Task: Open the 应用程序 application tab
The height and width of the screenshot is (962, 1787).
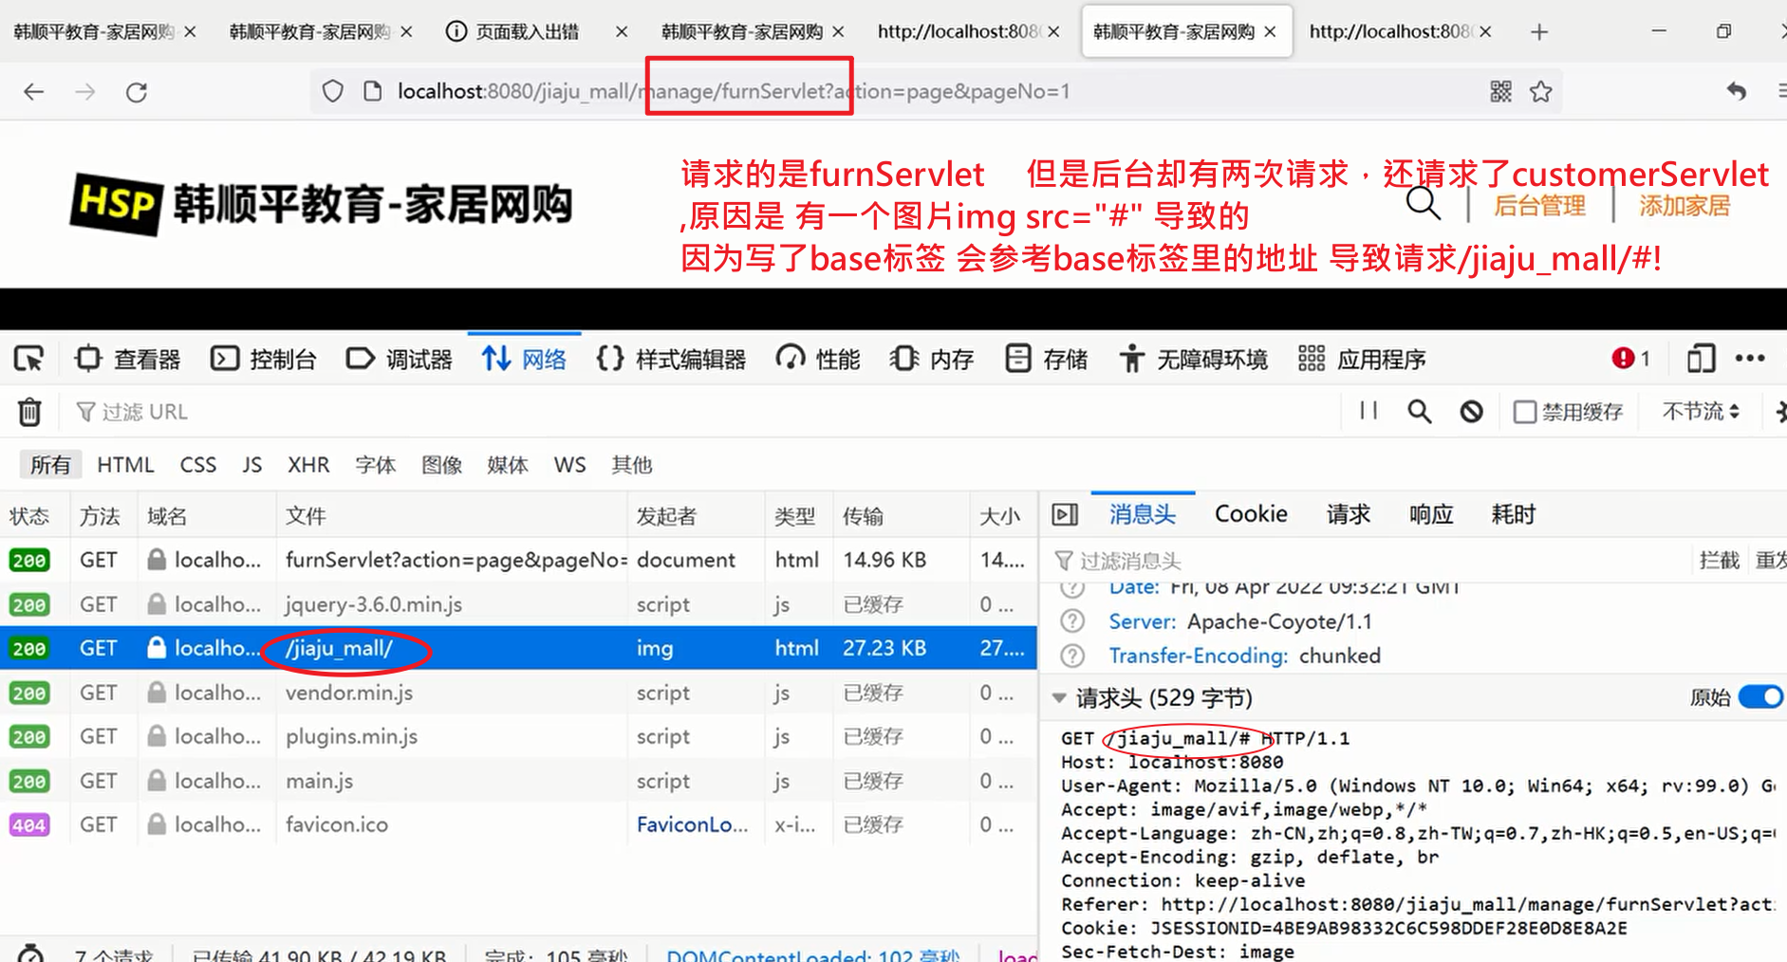Action: click(1363, 359)
